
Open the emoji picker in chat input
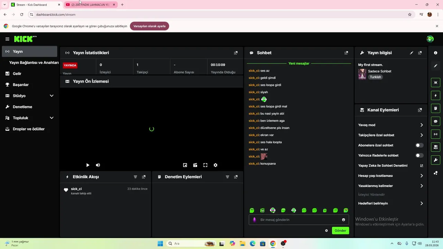343,220
